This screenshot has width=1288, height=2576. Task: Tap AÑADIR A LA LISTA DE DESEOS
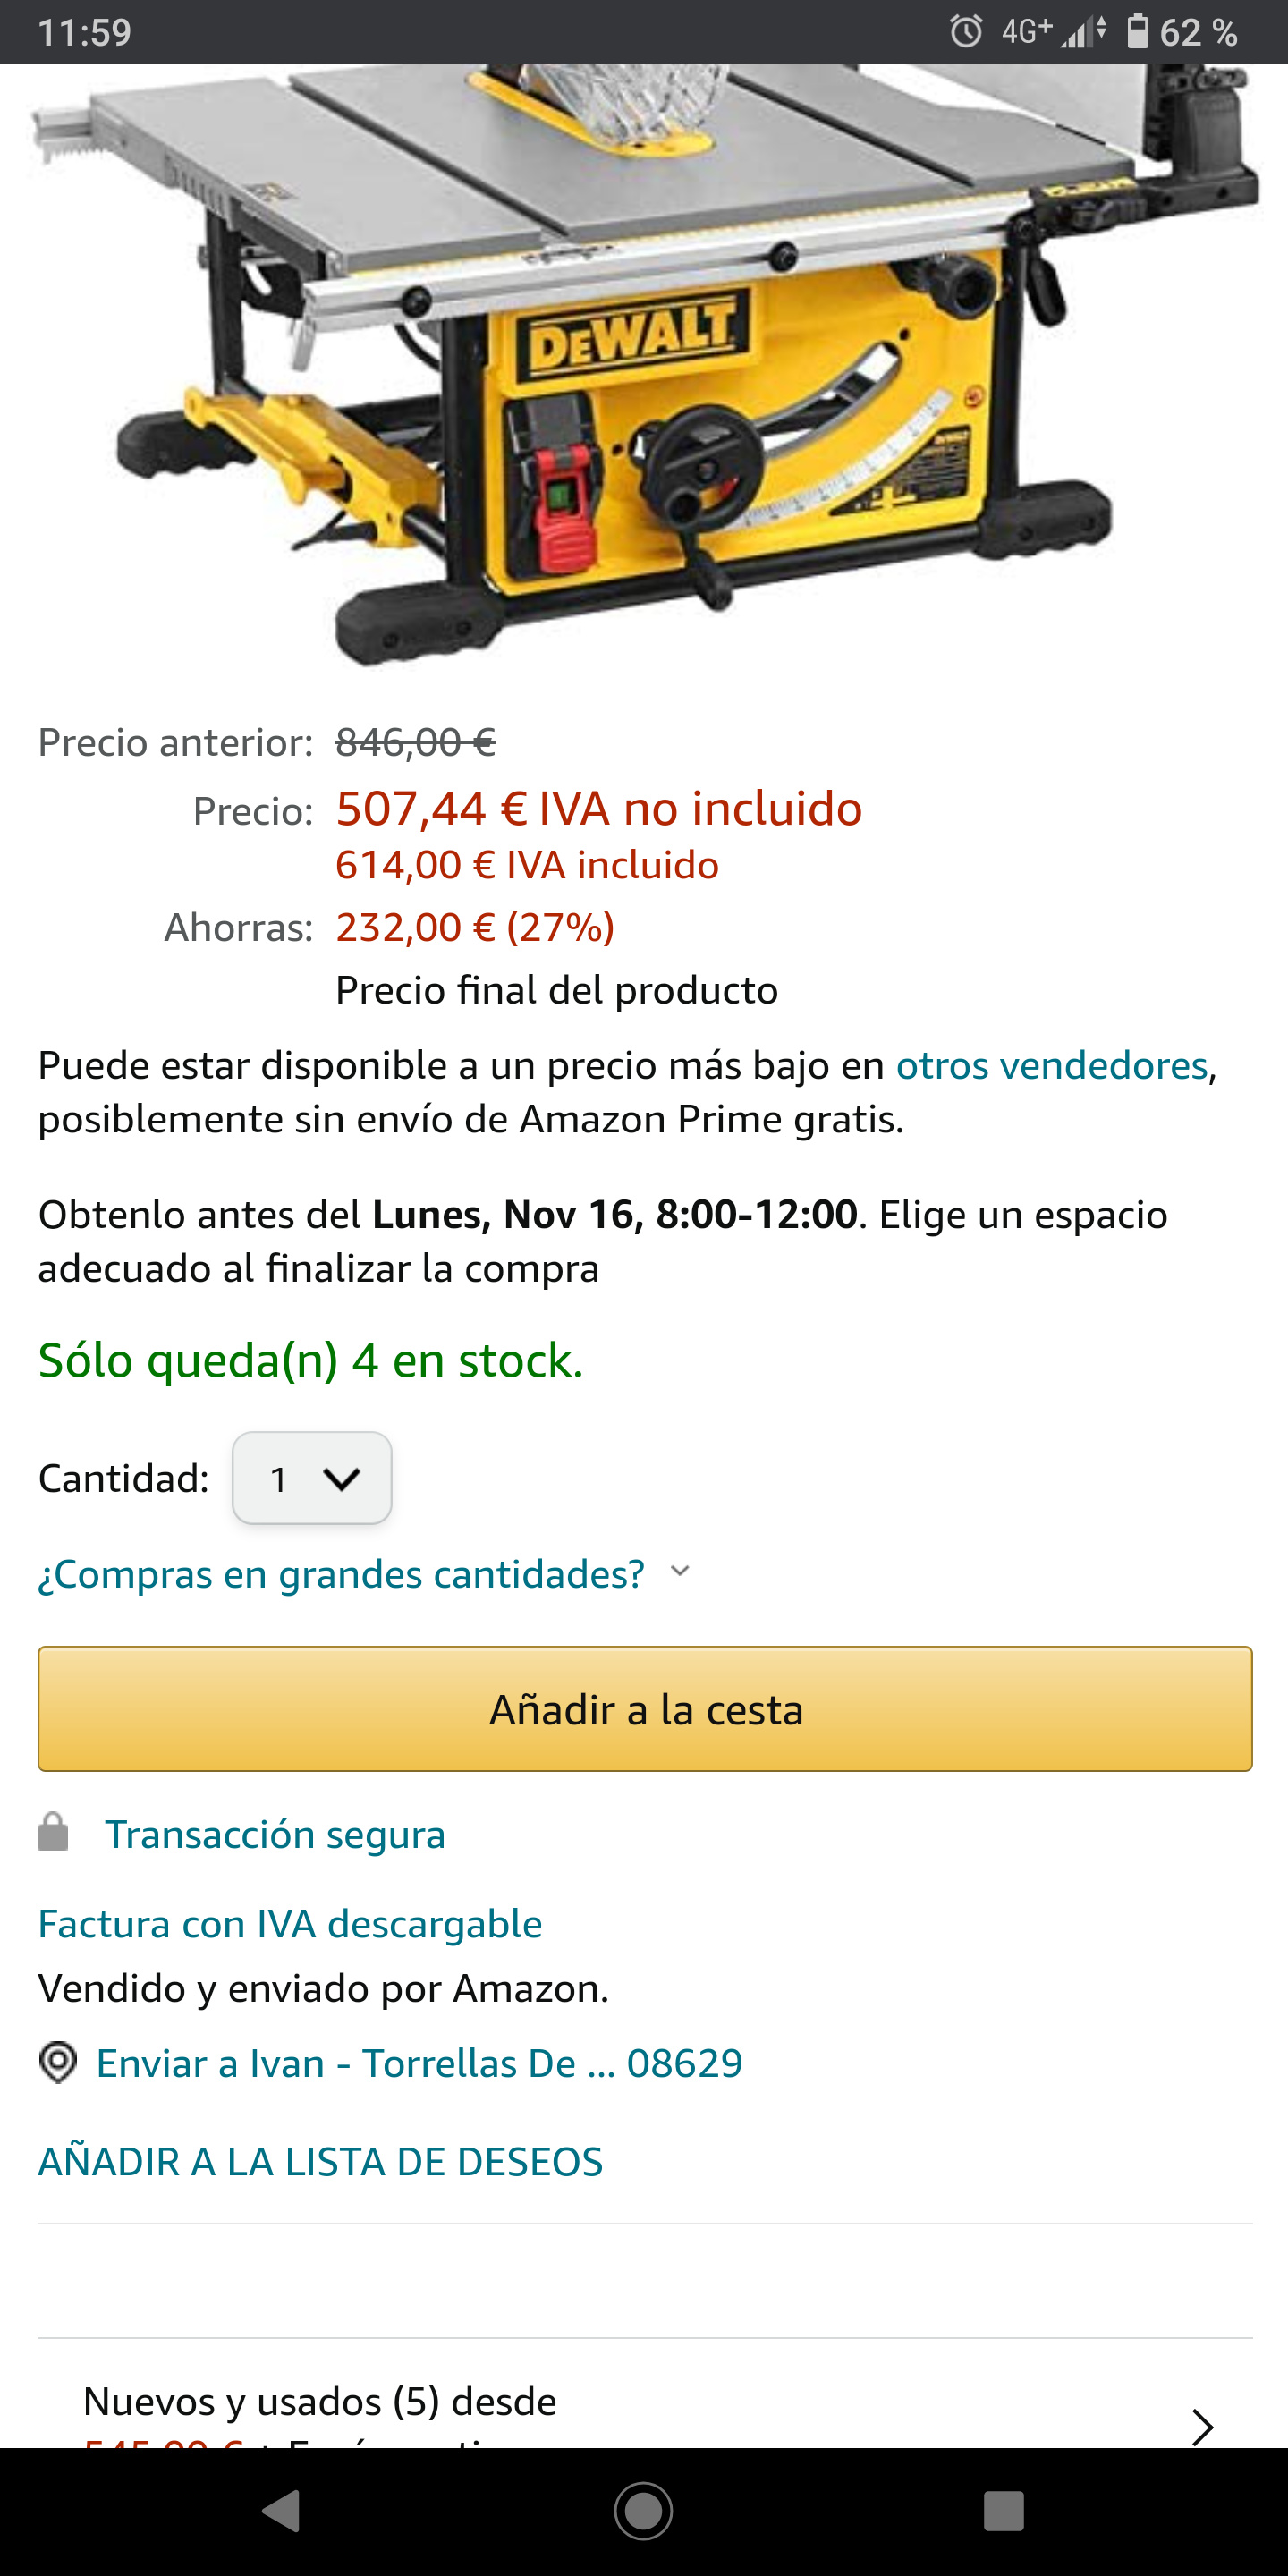(320, 2162)
